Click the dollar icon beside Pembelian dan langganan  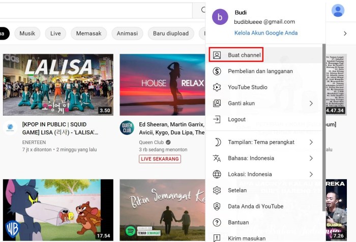(x=217, y=71)
